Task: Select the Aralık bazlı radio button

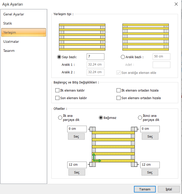Action: pos(123,57)
